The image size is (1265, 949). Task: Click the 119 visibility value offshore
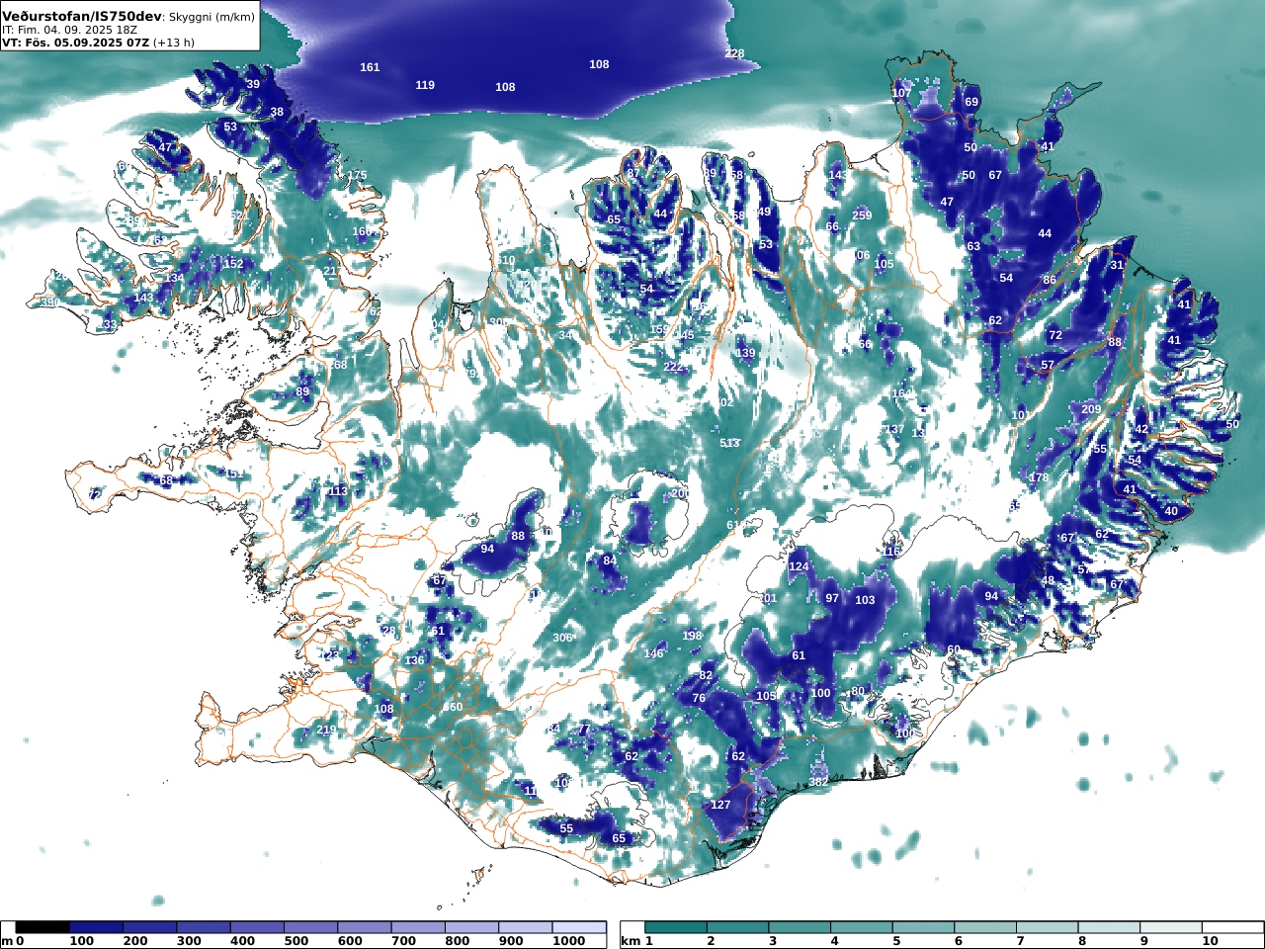click(425, 85)
